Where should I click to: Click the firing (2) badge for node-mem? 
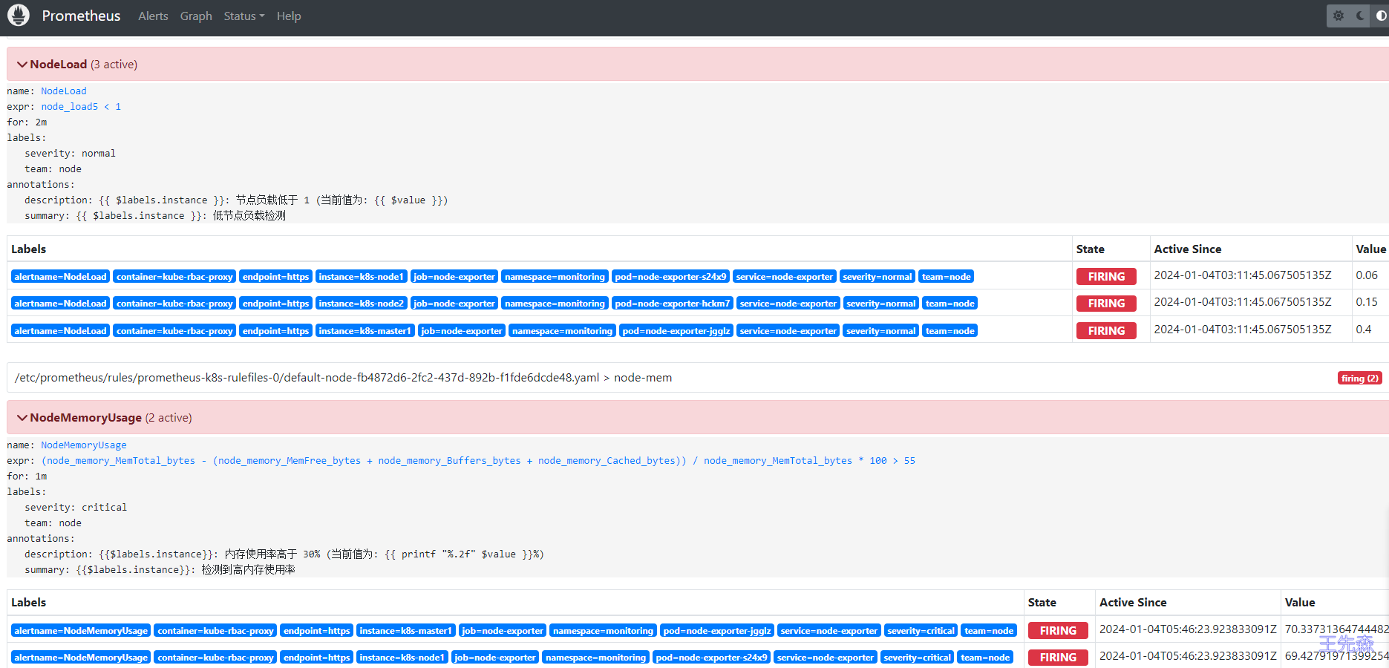pos(1360,379)
